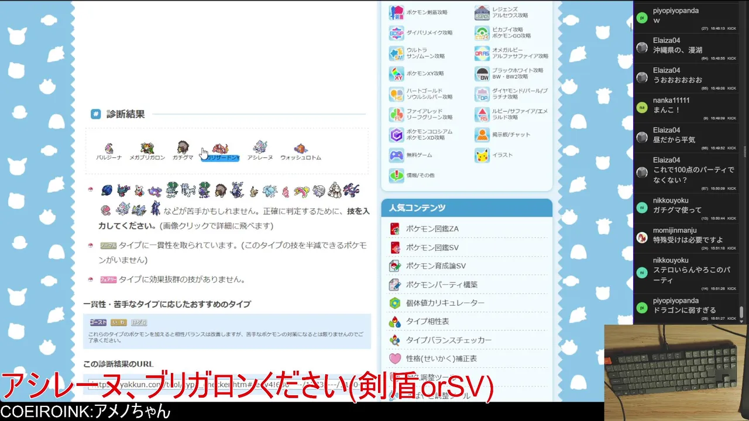Open the ポケモンXY攻略 icon
This screenshot has height=421, width=749.
click(x=396, y=74)
